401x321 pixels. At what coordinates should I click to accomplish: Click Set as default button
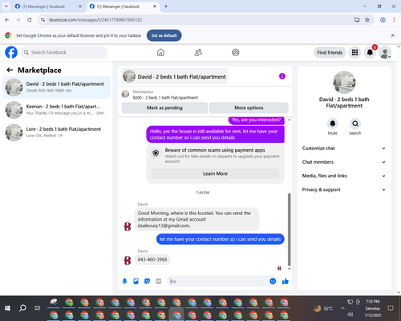click(164, 35)
